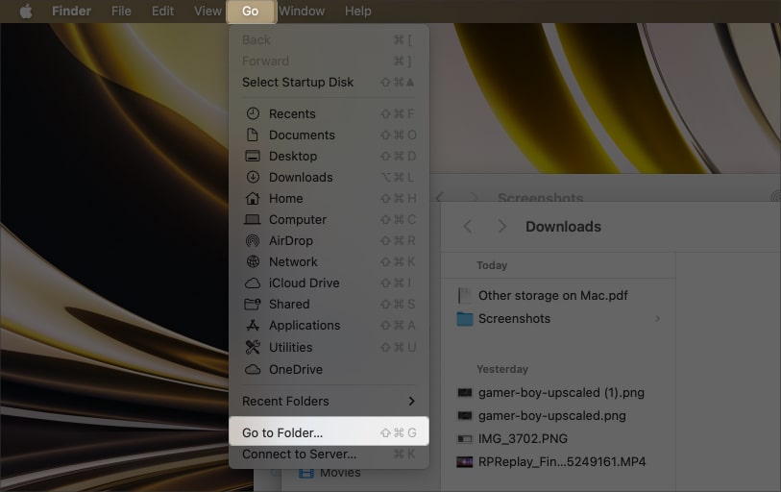Image resolution: width=781 pixels, height=492 pixels.
Task: Close the open Go menu
Action: tap(251, 11)
